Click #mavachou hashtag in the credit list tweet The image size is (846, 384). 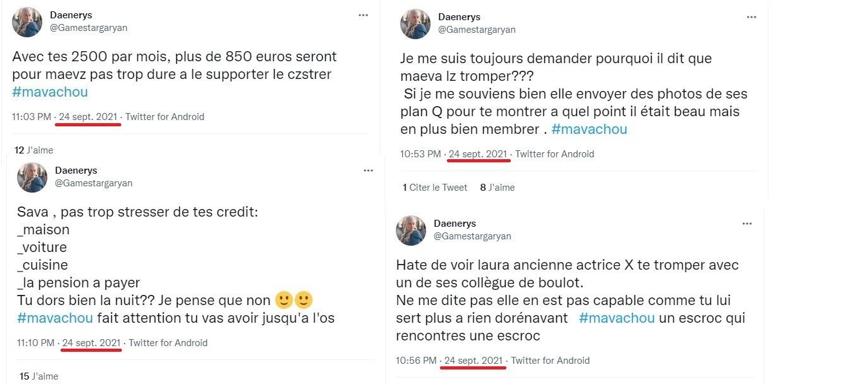coord(55,318)
